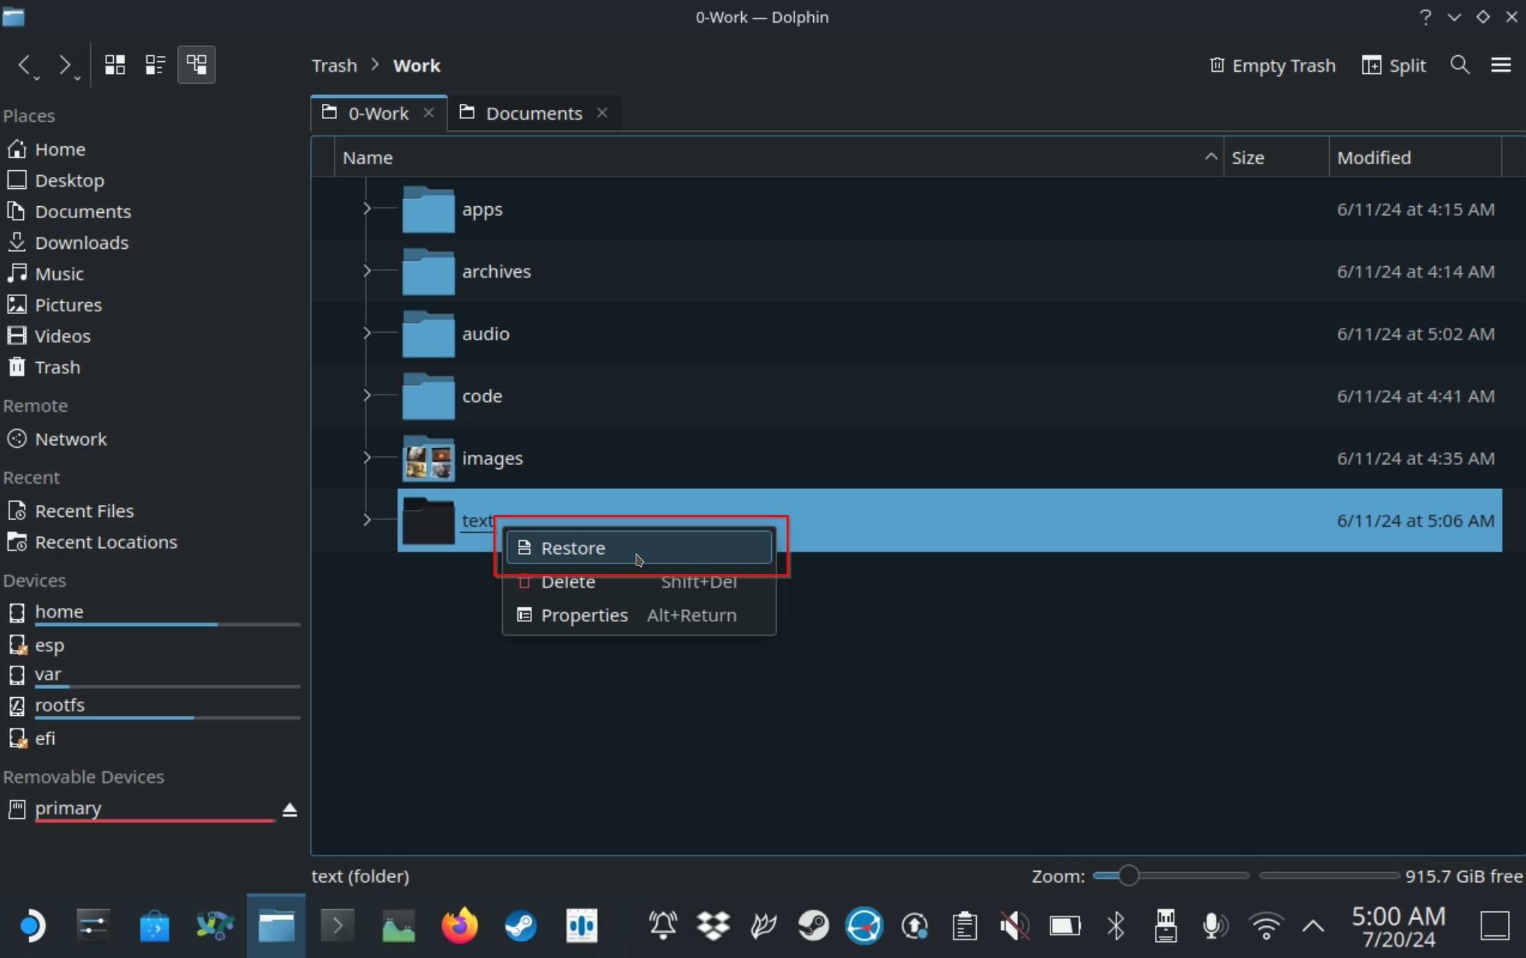Navigate back in history
The width and height of the screenshot is (1526, 958).
27,64
